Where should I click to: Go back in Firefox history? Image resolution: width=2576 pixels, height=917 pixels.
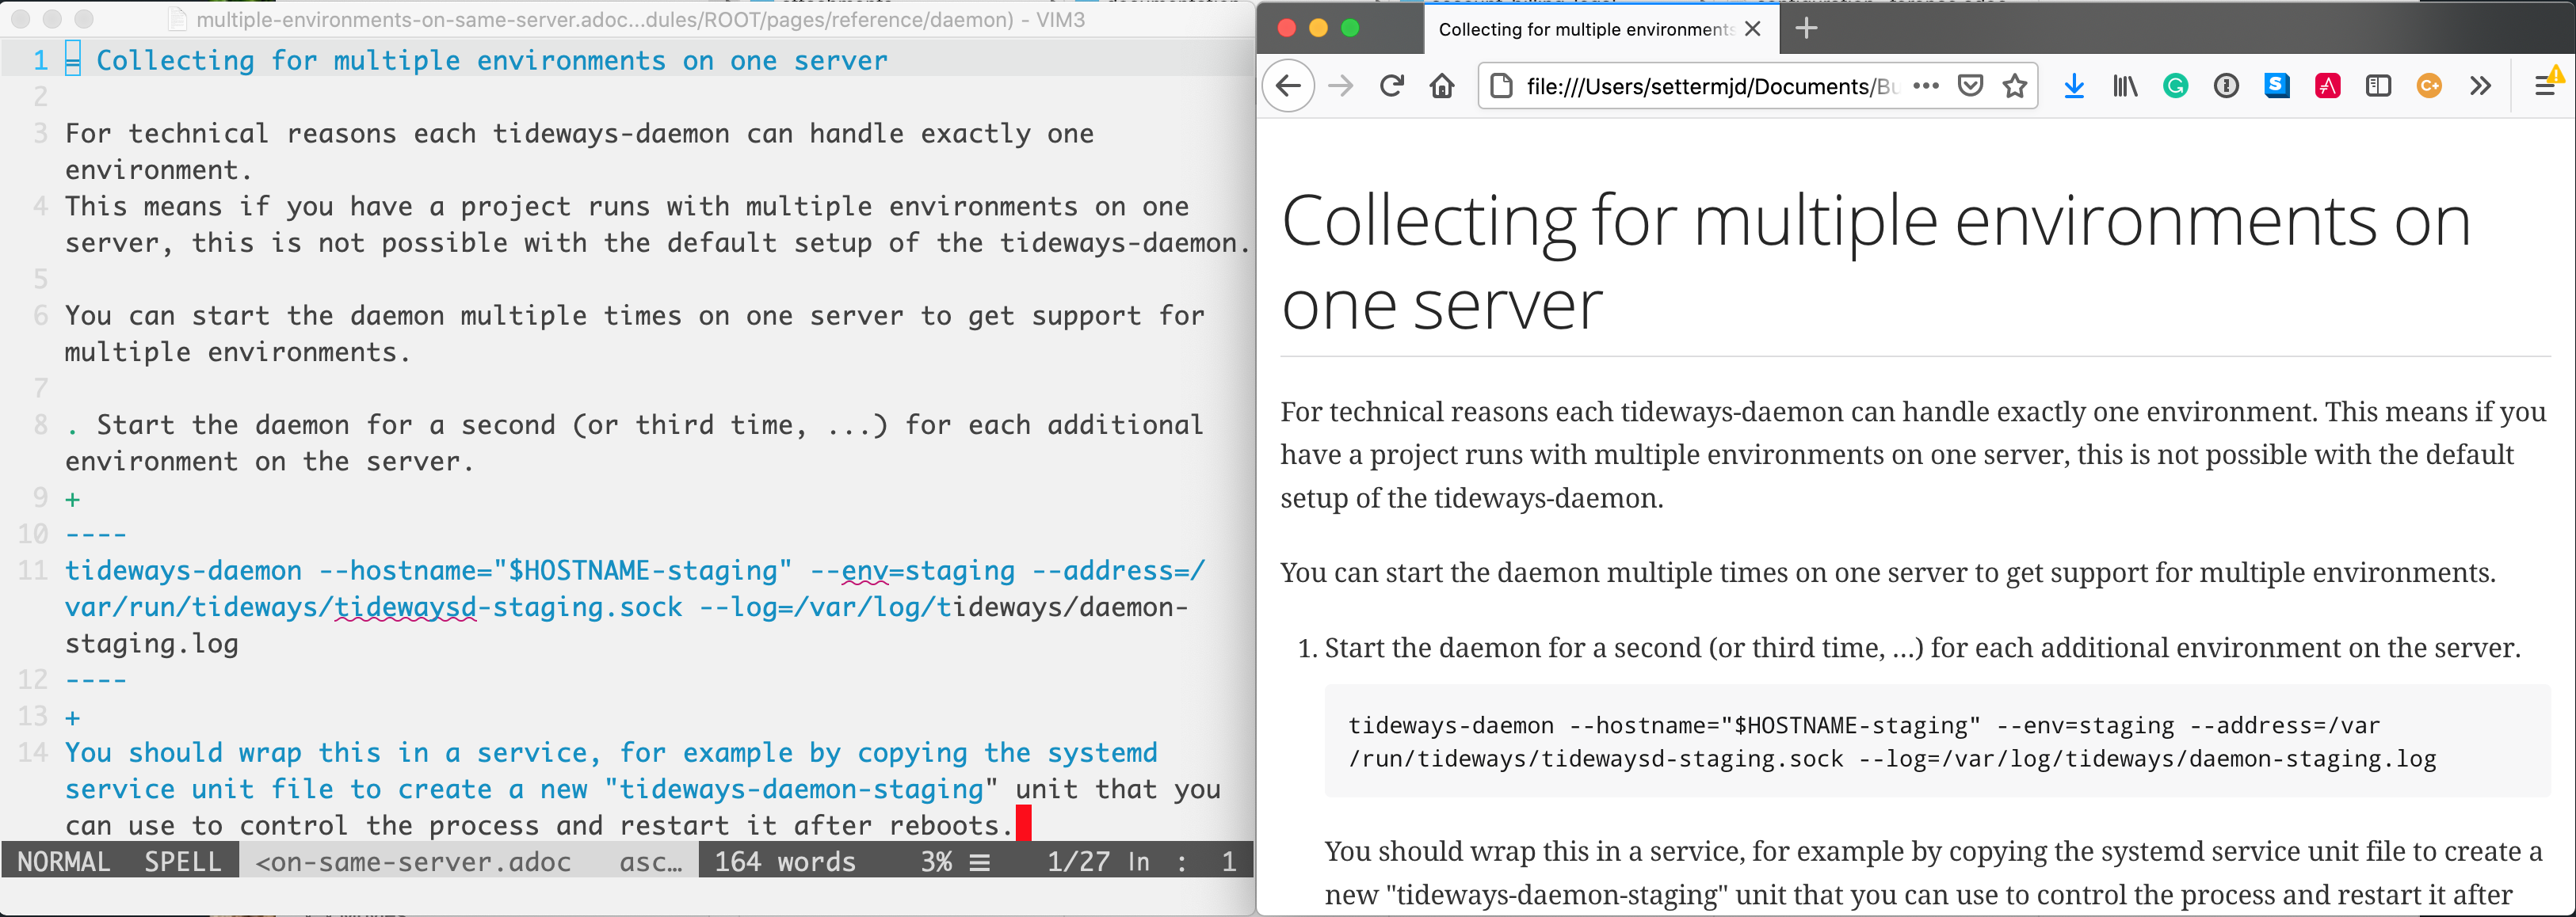click(x=1289, y=86)
